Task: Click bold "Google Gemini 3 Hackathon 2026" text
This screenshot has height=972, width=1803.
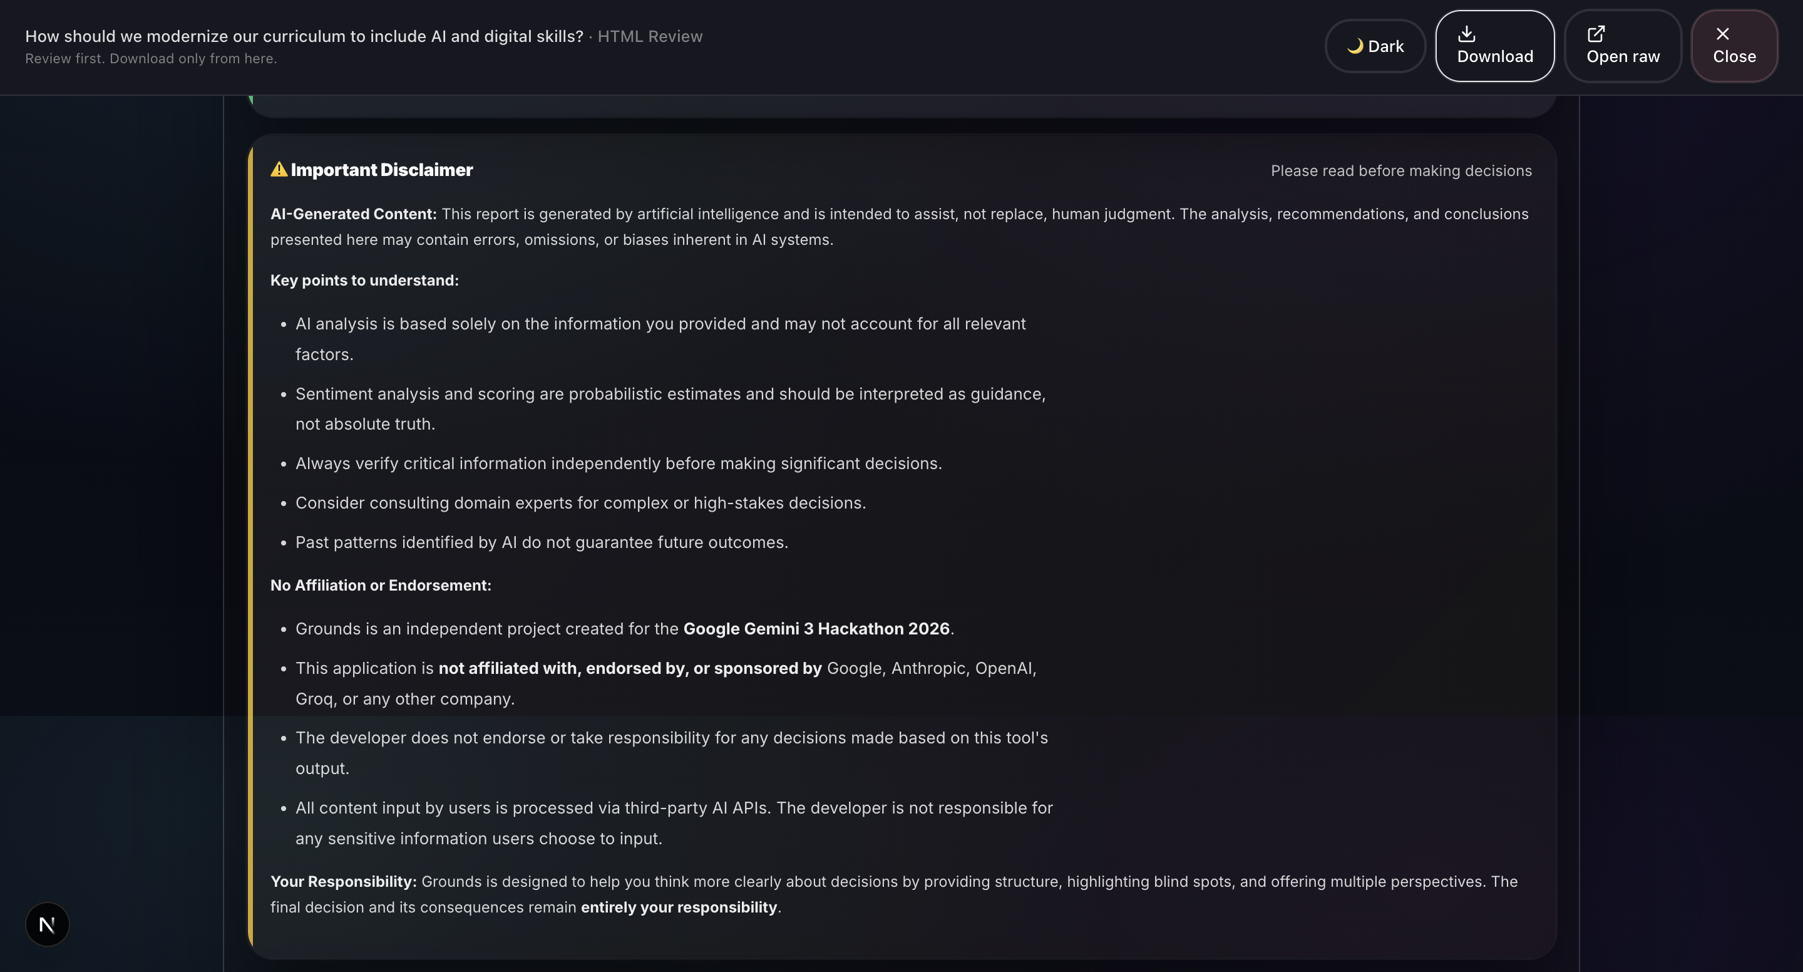Action: click(x=816, y=629)
